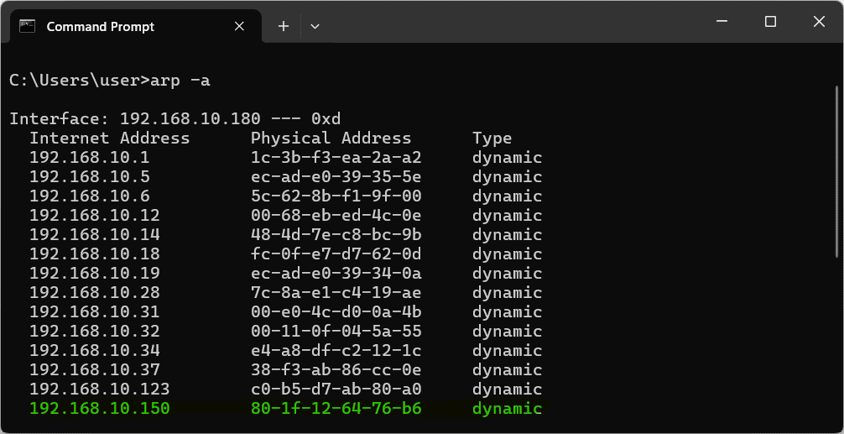Viewport: 844px width, 434px height.
Task: Select the Command Prompt tab
Action: point(101,26)
